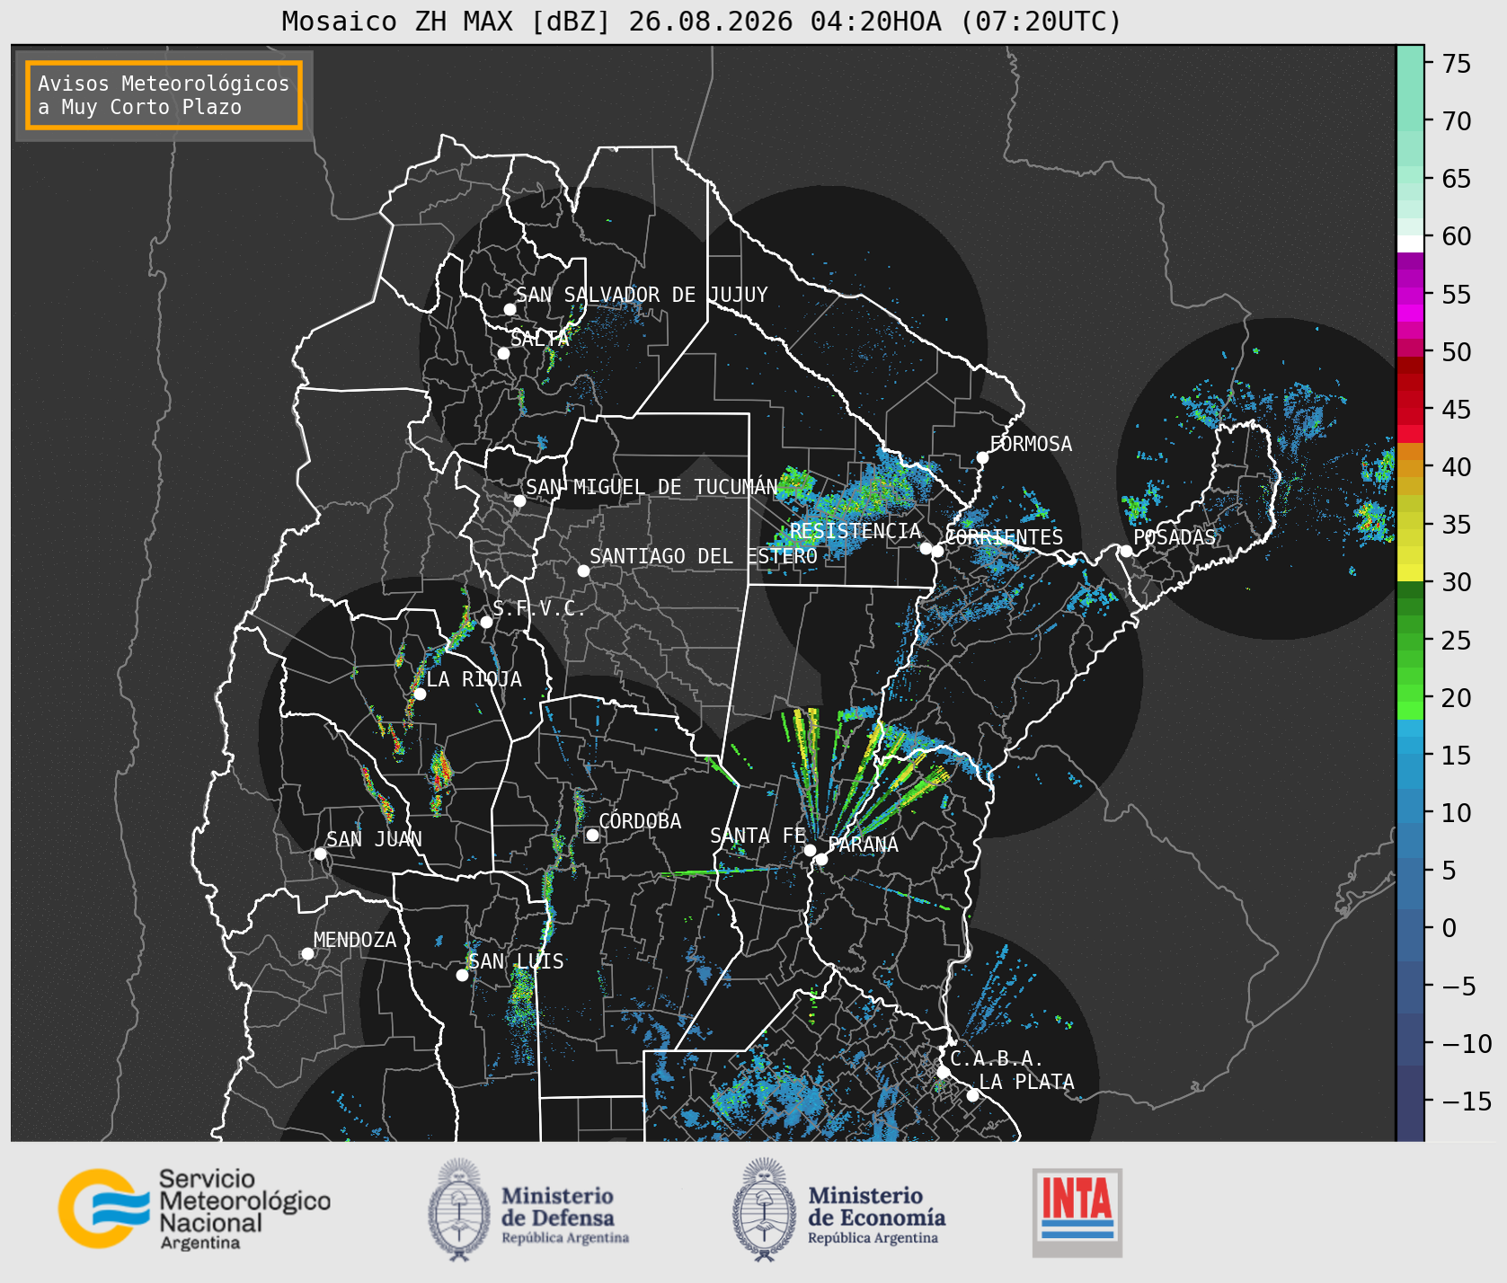This screenshot has width=1507, height=1283.
Task: Click the San Juan city marker
Action: 320,854
